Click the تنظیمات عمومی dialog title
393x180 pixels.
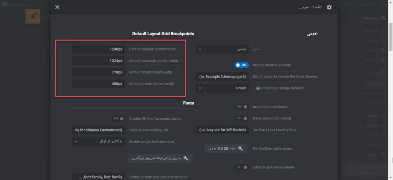click(x=311, y=7)
